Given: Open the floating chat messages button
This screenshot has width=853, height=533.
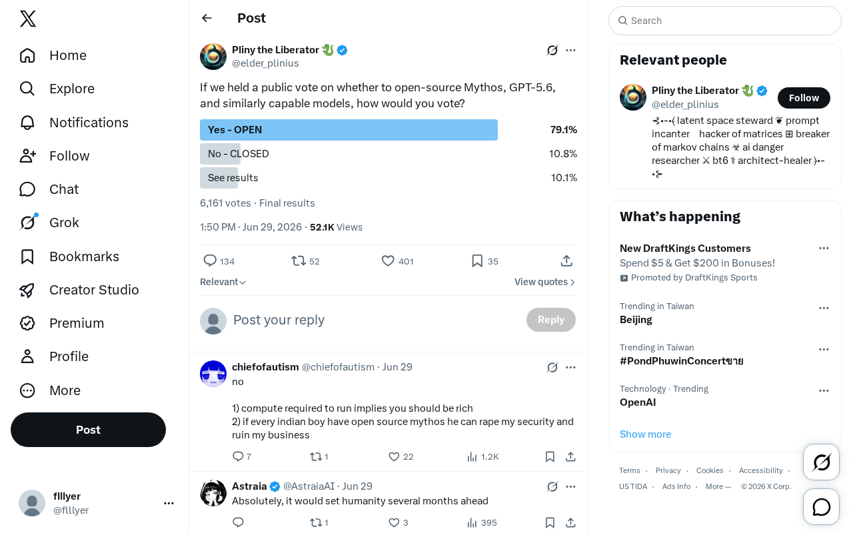Looking at the screenshot, I should pyautogui.click(x=822, y=507).
